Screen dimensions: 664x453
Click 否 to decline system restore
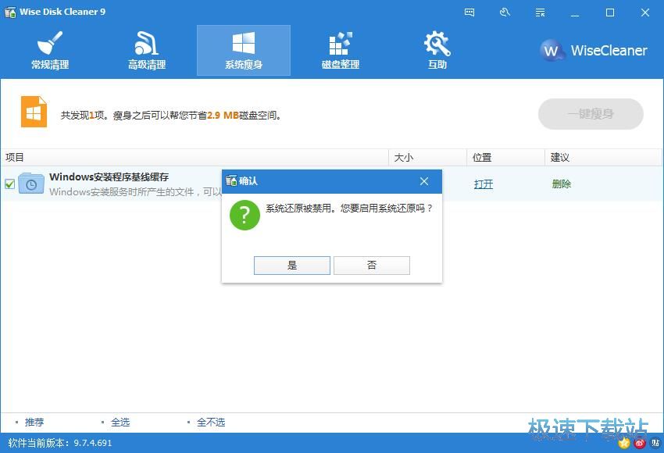(371, 266)
